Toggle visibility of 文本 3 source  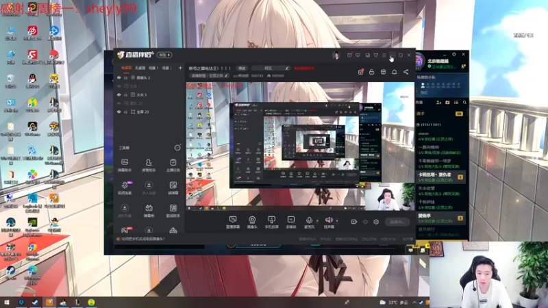coord(119,94)
